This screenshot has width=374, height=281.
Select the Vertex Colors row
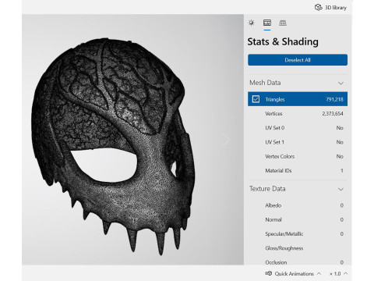[x=298, y=156]
